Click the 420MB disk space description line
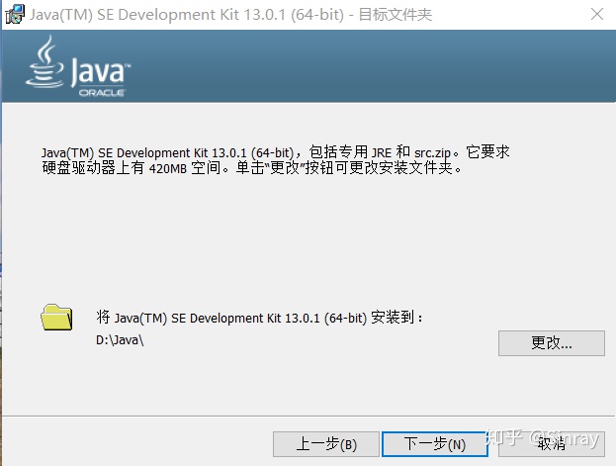 point(252,168)
